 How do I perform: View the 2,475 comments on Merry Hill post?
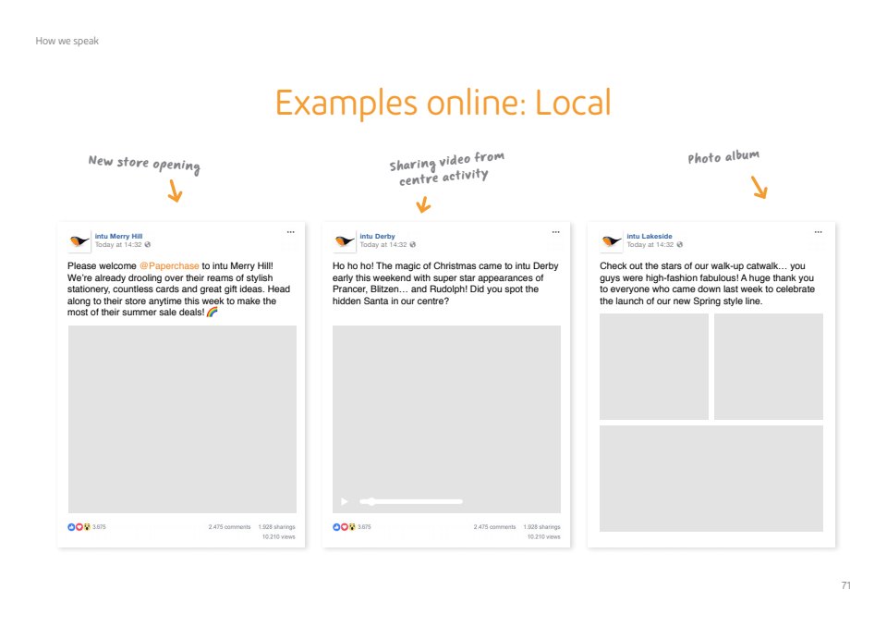pyautogui.click(x=229, y=527)
